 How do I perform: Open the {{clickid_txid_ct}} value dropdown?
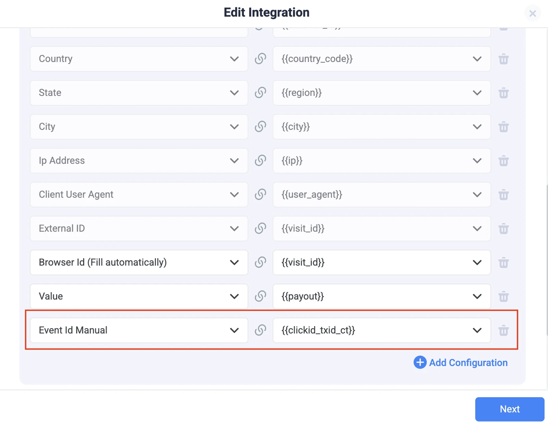pos(382,330)
